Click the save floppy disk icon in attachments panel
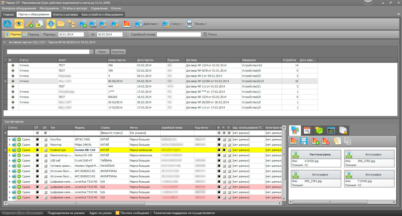The width and height of the screenshot is (402, 216). tap(304, 141)
